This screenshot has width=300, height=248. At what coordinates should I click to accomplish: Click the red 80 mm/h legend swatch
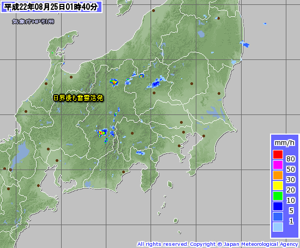278,154
